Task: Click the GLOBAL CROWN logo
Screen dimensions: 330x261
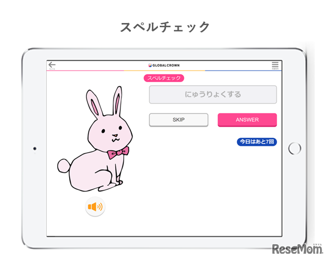Action: coord(164,65)
